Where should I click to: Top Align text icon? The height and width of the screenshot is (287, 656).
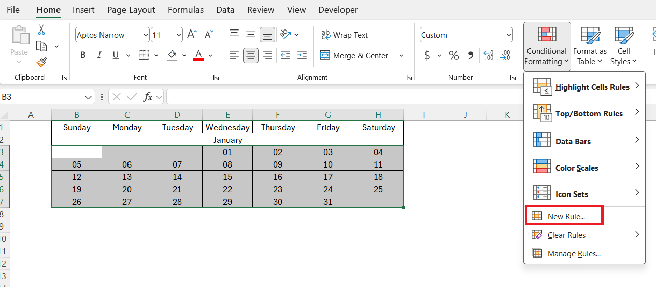[x=234, y=35]
